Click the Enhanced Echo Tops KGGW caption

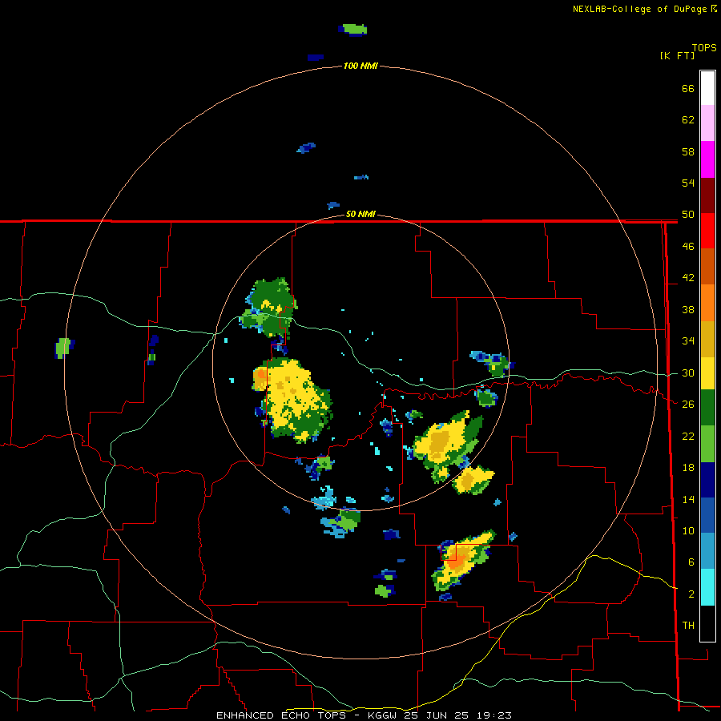point(364,715)
